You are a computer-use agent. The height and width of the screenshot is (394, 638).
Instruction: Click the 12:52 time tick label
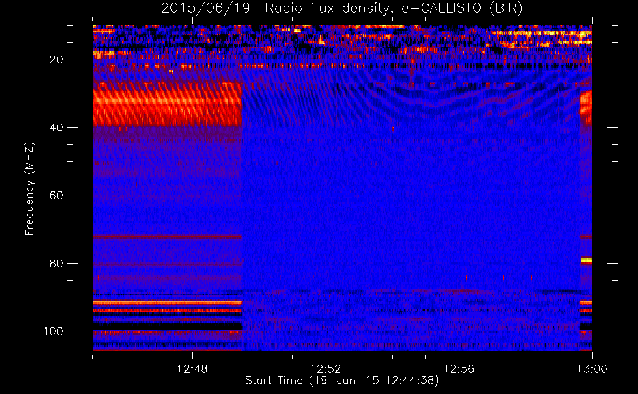point(326,369)
